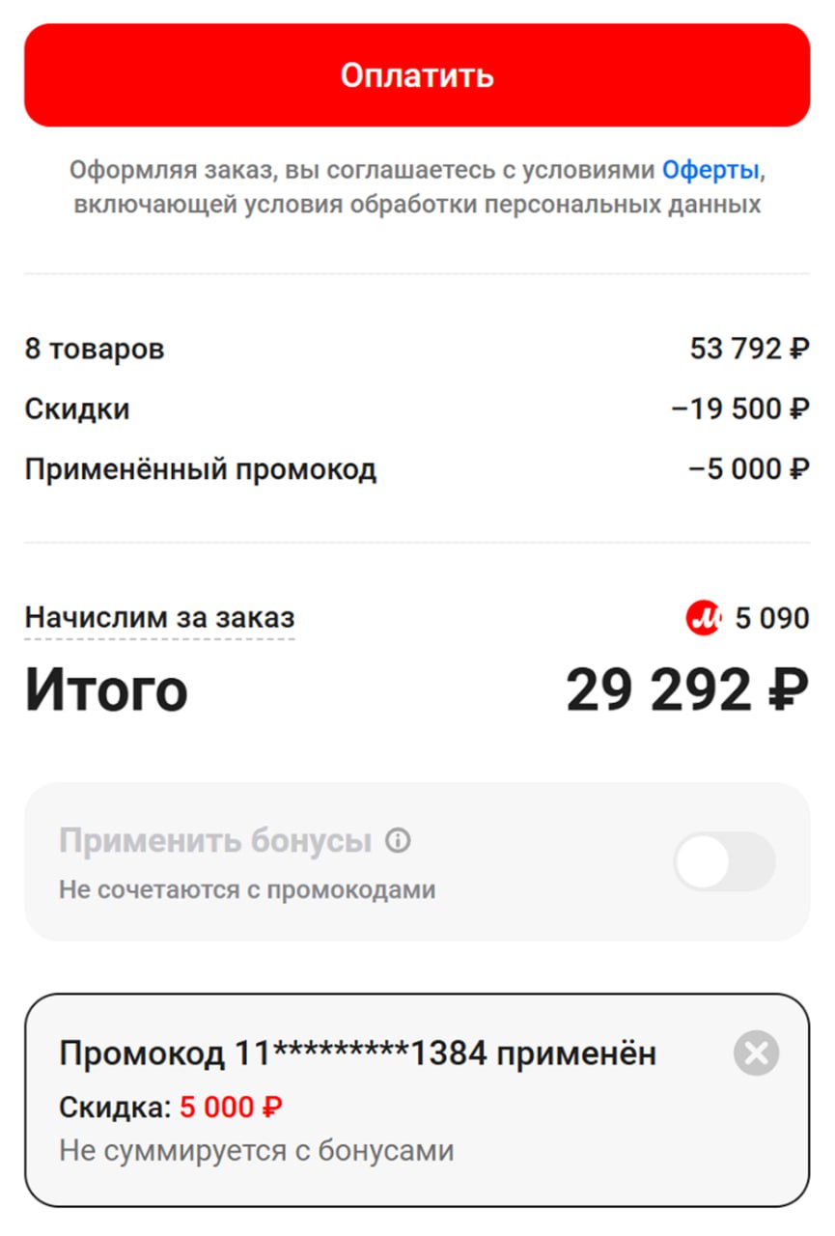Click the Скидки row label
The height and width of the screenshot is (1236, 835).
pos(77,409)
